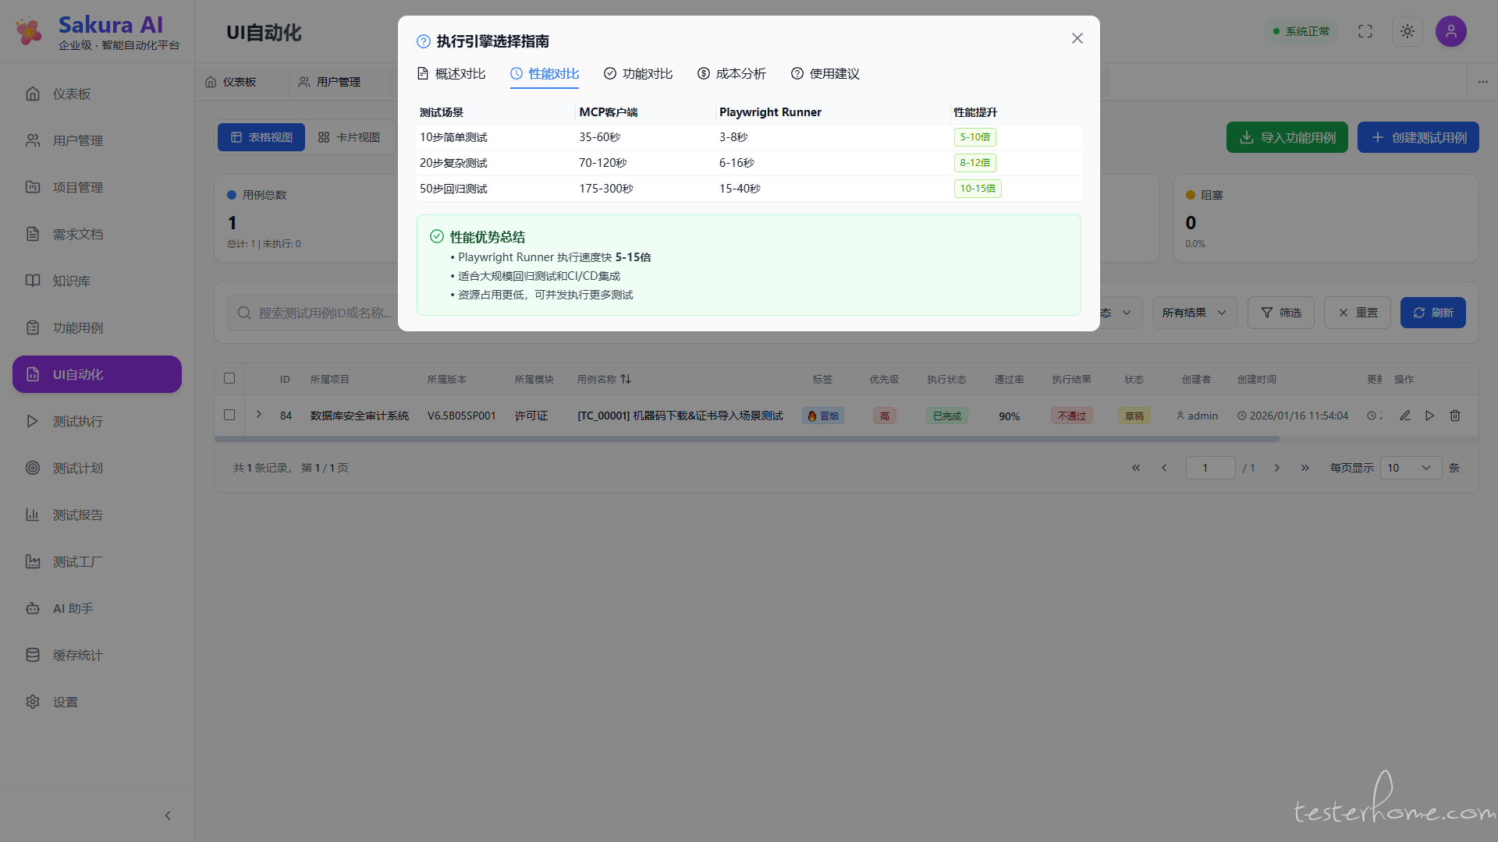Click the 导入功能用例 button
The height and width of the screenshot is (842, 1498).
[x=1287, y=137]
